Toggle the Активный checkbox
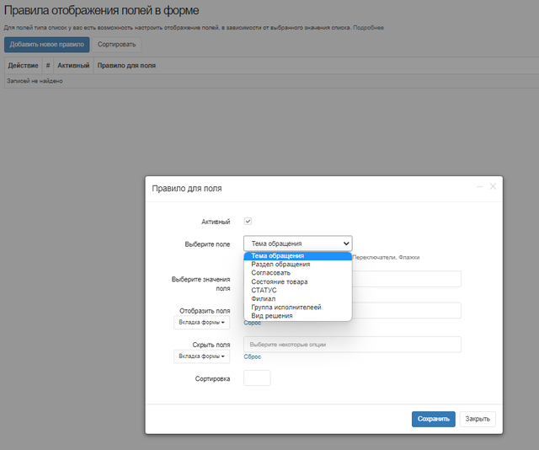The height and width of the screenshot is (450, 539). click(248, 222)
